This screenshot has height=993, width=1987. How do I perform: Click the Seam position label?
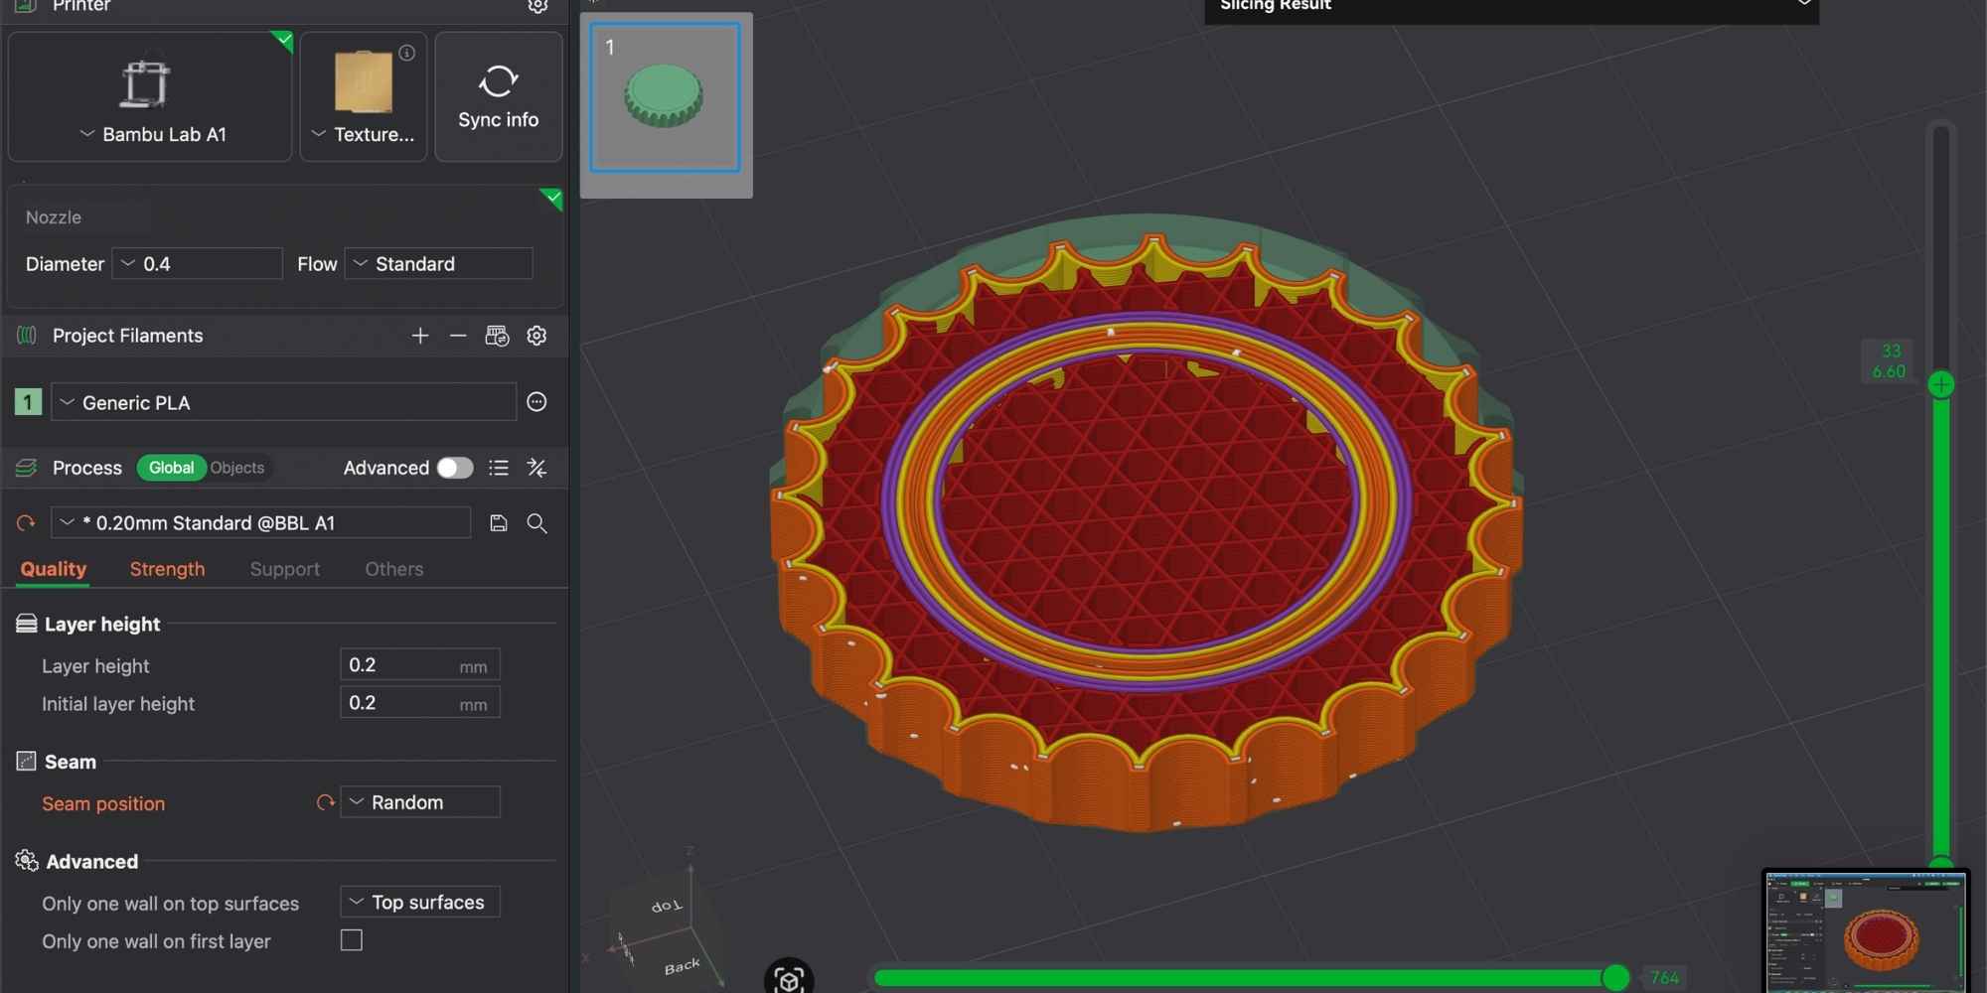(x=103, y=803)
